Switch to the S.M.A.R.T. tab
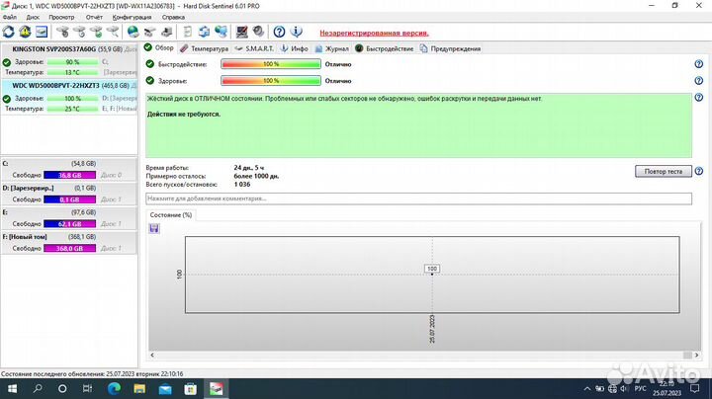The height and width of the screenshot is (399, 712). point(254,48)
